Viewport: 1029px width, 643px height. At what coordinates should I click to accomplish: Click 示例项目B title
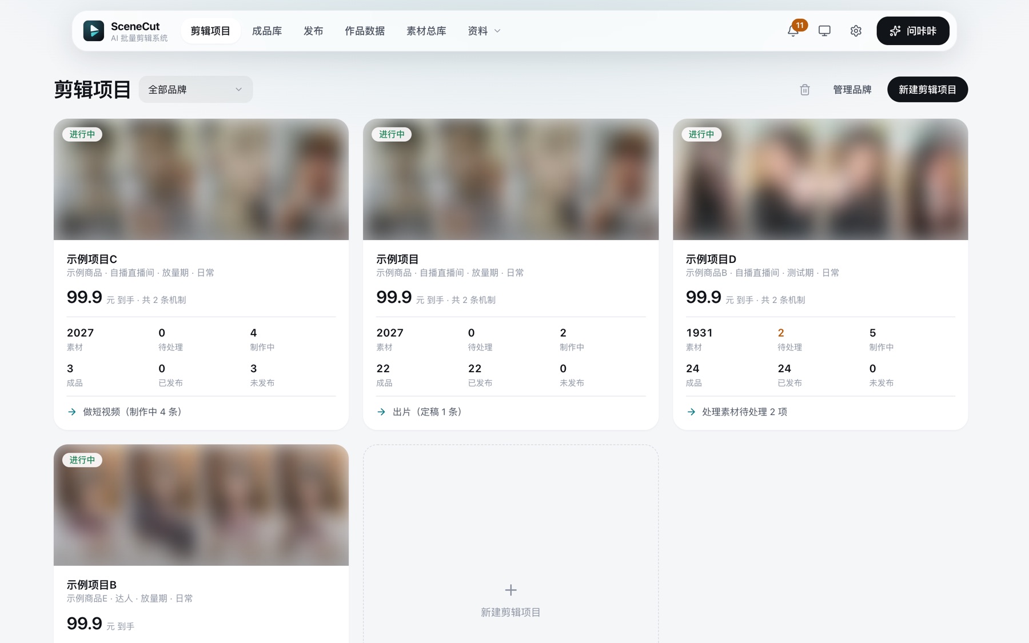click(92, 585)
